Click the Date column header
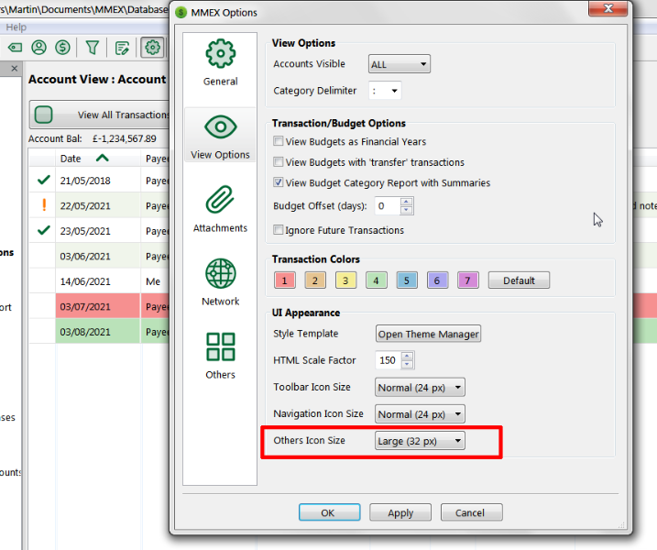This screenshot has height=550, width=657. tap(98, 159)
